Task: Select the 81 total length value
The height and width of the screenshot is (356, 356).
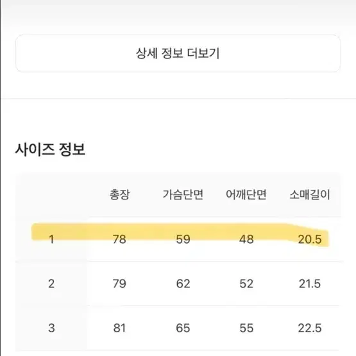Action: [x=119, y=328]
